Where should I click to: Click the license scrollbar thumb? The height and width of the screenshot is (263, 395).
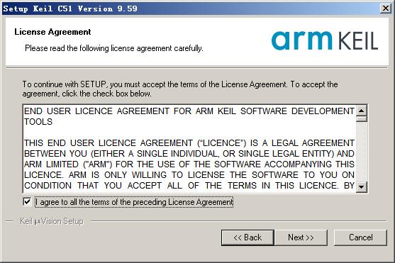click(362, 119)
